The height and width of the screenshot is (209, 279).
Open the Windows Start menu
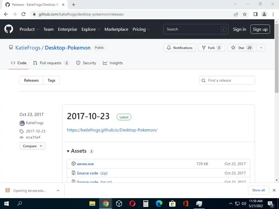coord(7,204)
